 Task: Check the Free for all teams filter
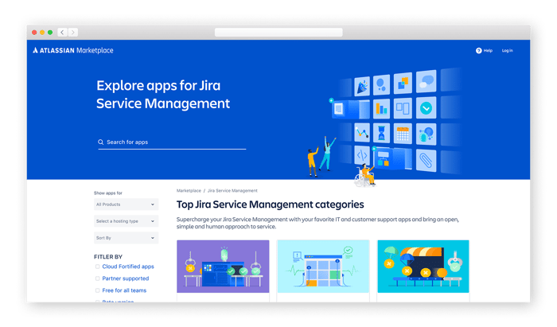click(x=97, y=290)
